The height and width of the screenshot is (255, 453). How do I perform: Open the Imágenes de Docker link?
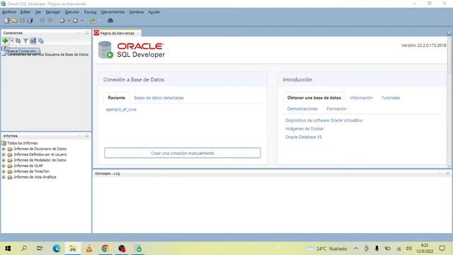(x=304, y=129)
